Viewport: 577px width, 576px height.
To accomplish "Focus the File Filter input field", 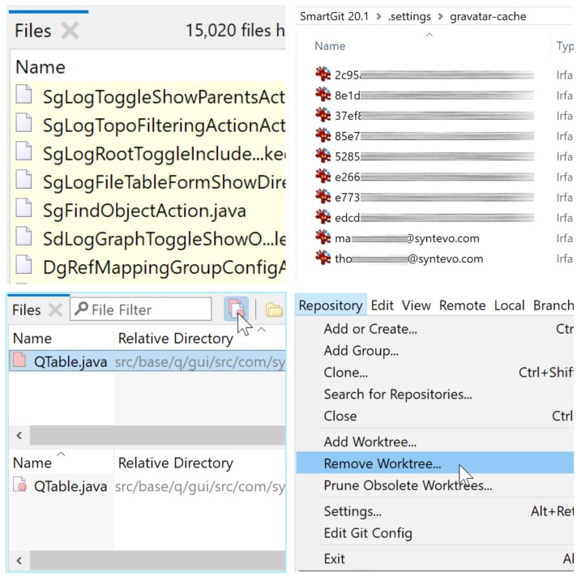I will pyautogui.click(x=140, y=309).
